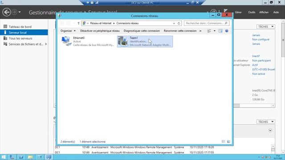Image resolution: width=285 pixels, height=160 pixels.
Task: Open the Windows Start button
Action: click(x=4, y=157)
